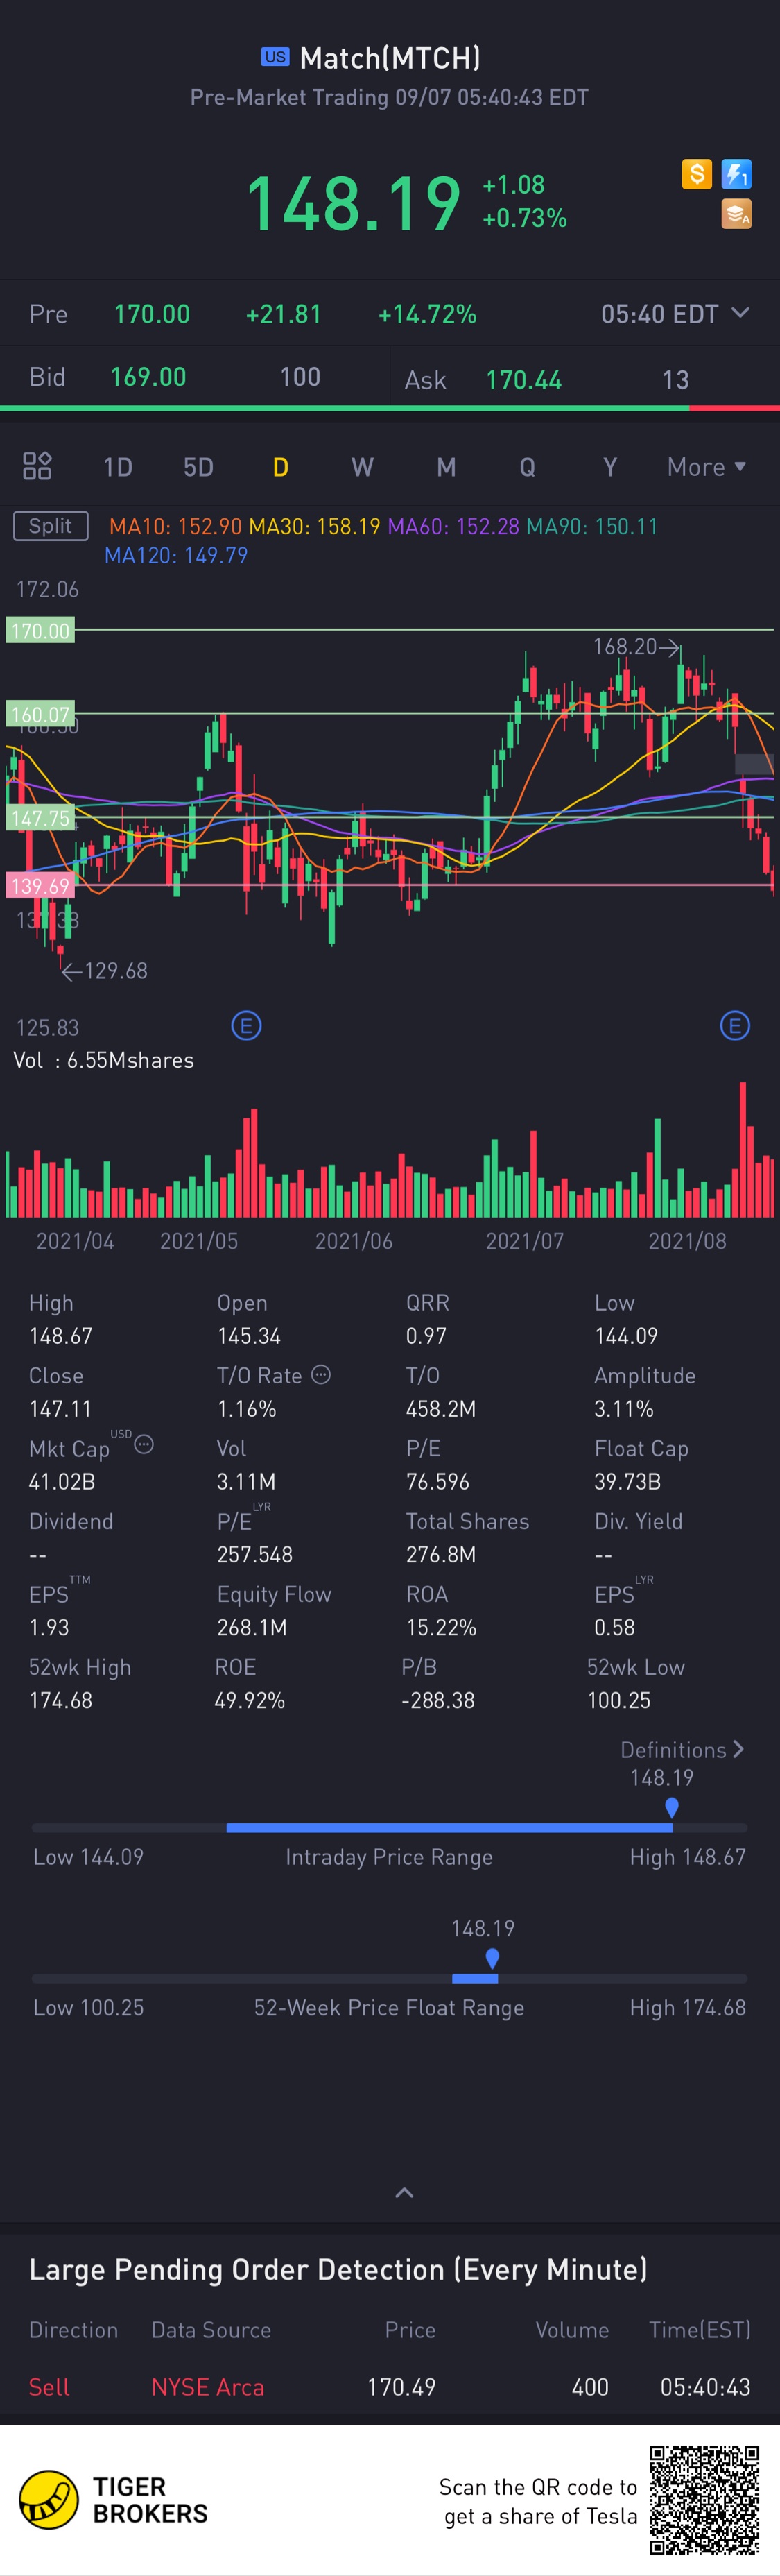The height and width of the screenshot is (2576, 780).
Task: Open the More chart periods dropdown
Action: click(706, 467)
